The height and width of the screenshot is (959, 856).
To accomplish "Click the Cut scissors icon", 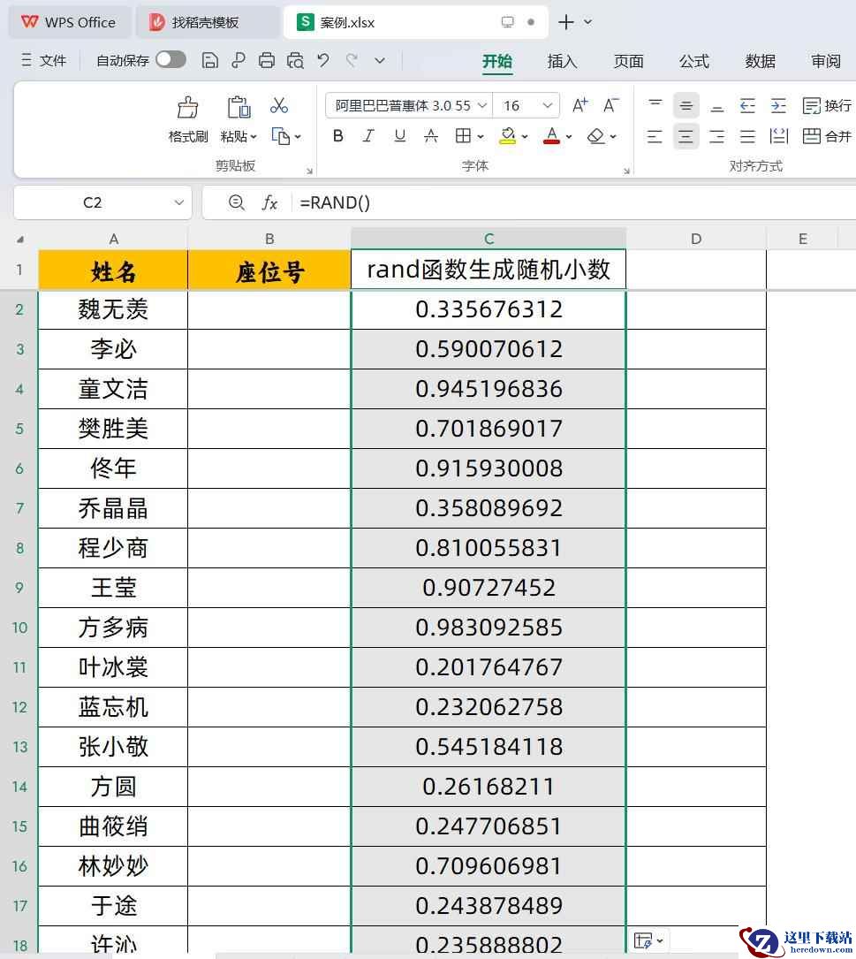I will [x=279, y=106].
